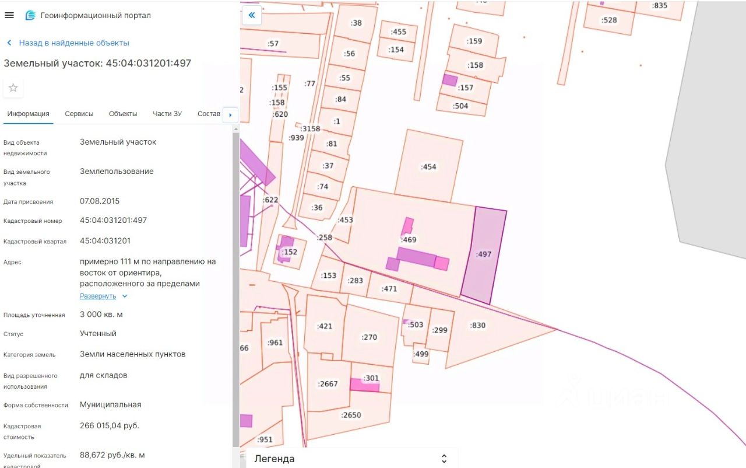Screen dimensions: 746x468
Task: Click the ownership value Муниципальная
Action: [110, 404]
